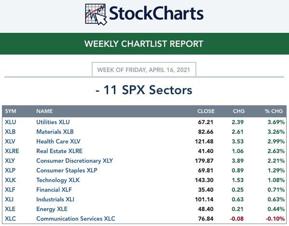Open Energy XLE name link
Image resolution: width=289 pixels, height=226 pixels.
[52, 209]
